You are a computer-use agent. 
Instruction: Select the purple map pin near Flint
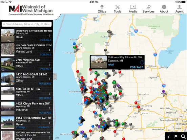(x=164, y=92)
